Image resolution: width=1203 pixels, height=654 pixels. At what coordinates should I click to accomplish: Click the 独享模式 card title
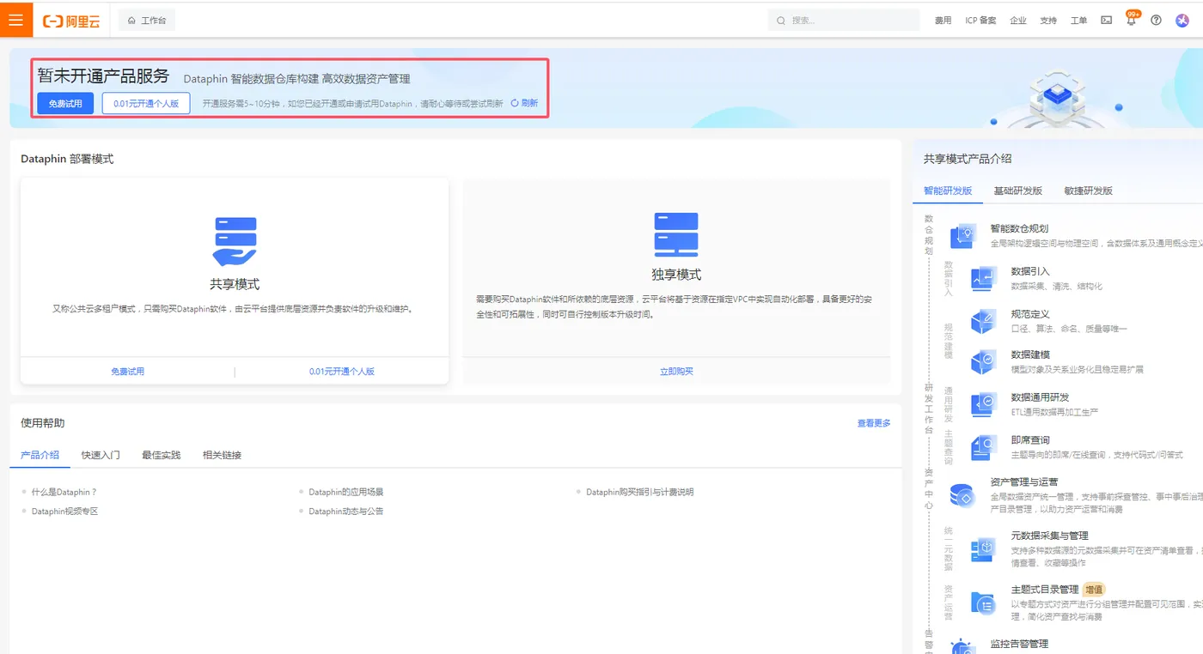(x=676, y=275)
